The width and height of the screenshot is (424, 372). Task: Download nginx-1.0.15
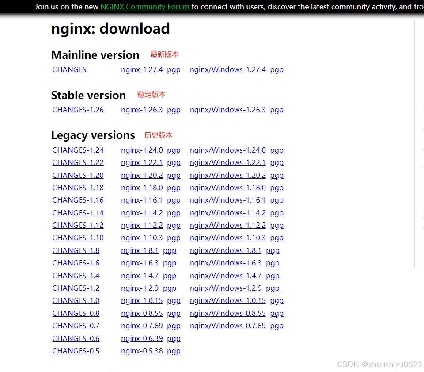pyautogui.click(x=142, y=300)
